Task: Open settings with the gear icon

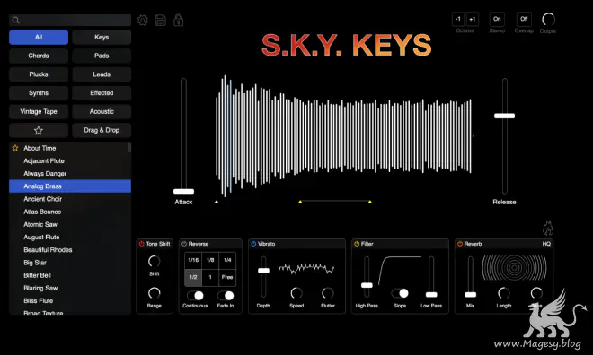Action: 143,20
